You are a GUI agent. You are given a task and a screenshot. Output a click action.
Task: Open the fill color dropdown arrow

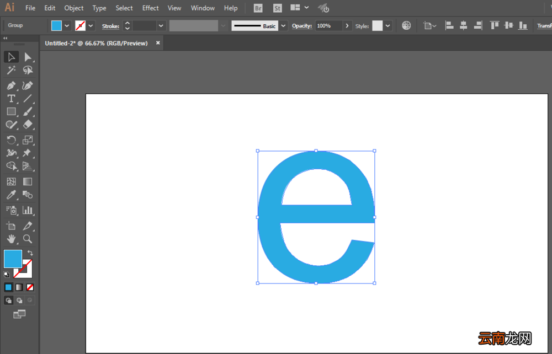(67, 26)
